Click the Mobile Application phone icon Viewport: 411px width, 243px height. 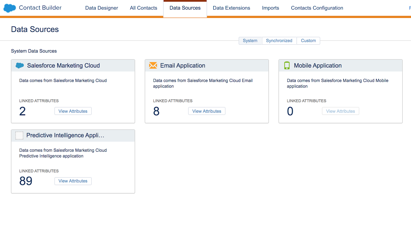tap(287, 66)
